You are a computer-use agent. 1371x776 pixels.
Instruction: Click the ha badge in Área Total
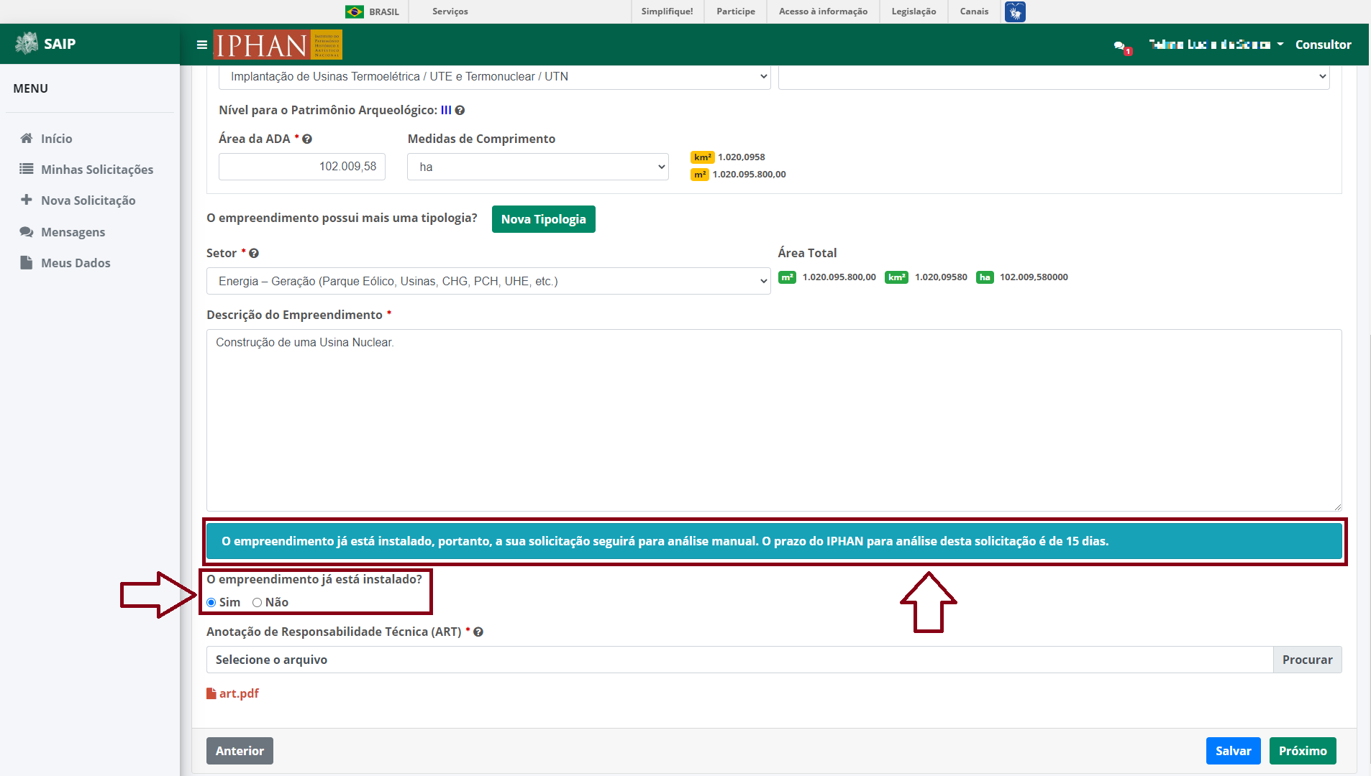[985, 277]
